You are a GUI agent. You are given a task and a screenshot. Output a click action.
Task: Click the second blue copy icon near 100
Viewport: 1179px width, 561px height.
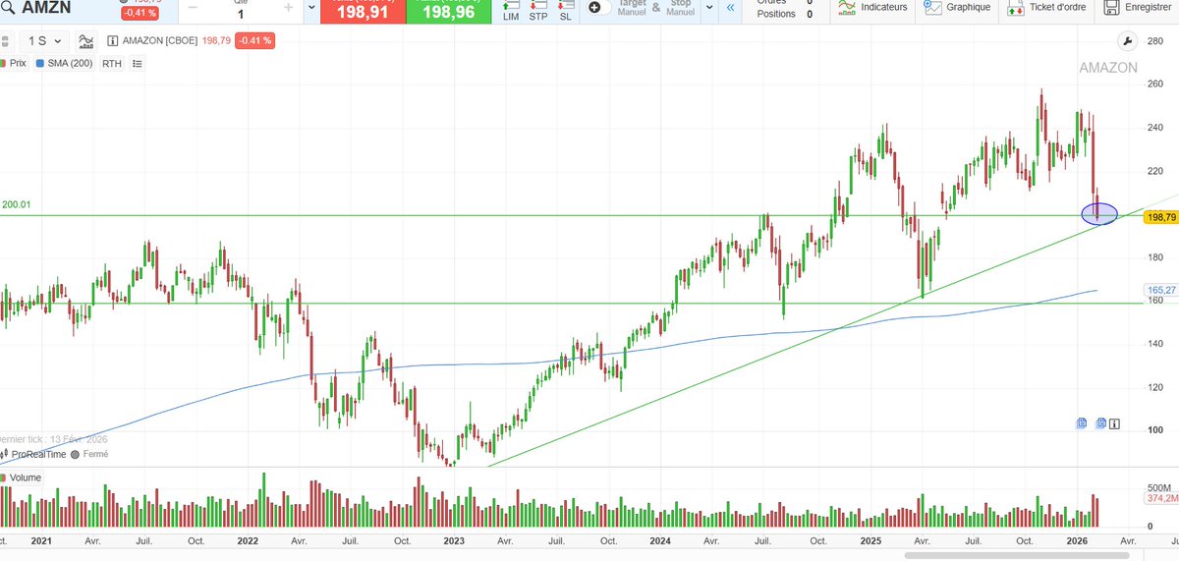(1101, 423)
